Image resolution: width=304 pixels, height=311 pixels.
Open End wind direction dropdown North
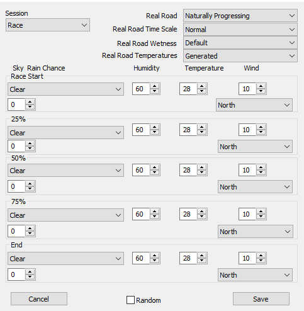tap(255, 275)
